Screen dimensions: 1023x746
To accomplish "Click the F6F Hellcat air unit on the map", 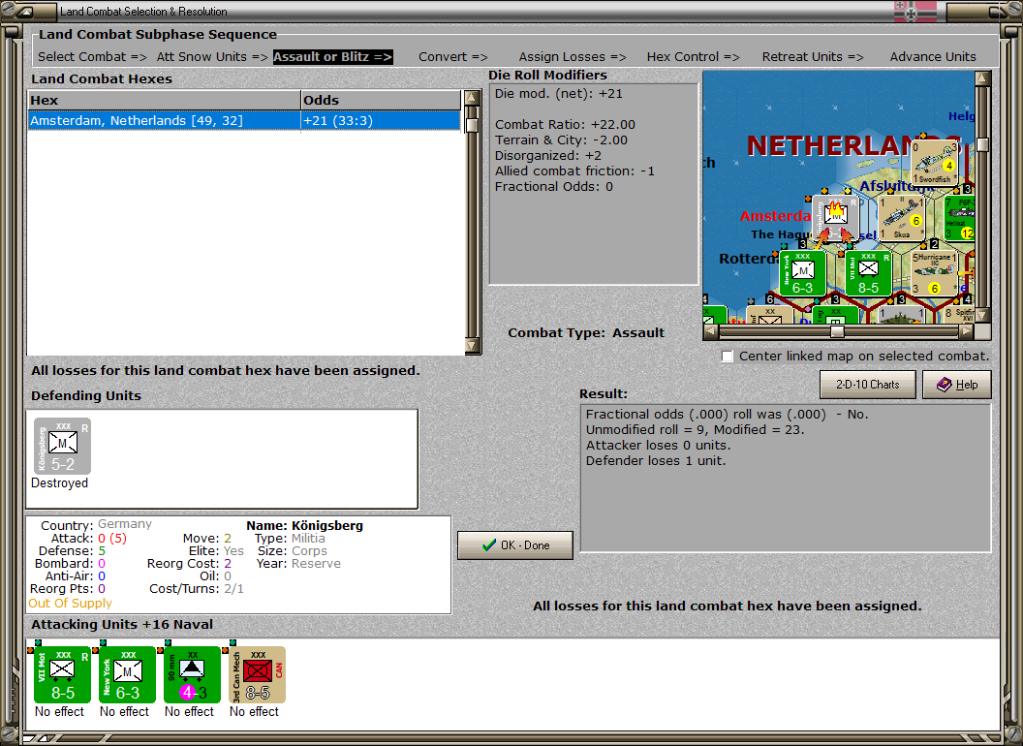I will 960,217.
